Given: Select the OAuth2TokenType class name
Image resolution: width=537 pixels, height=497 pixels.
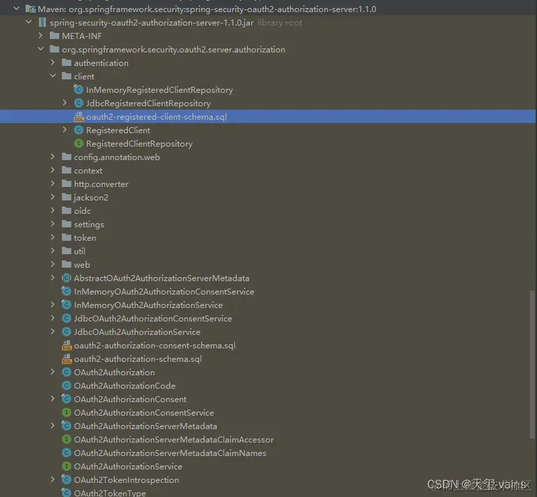Looking at the screenshot, I should click(x=110, y=493).
